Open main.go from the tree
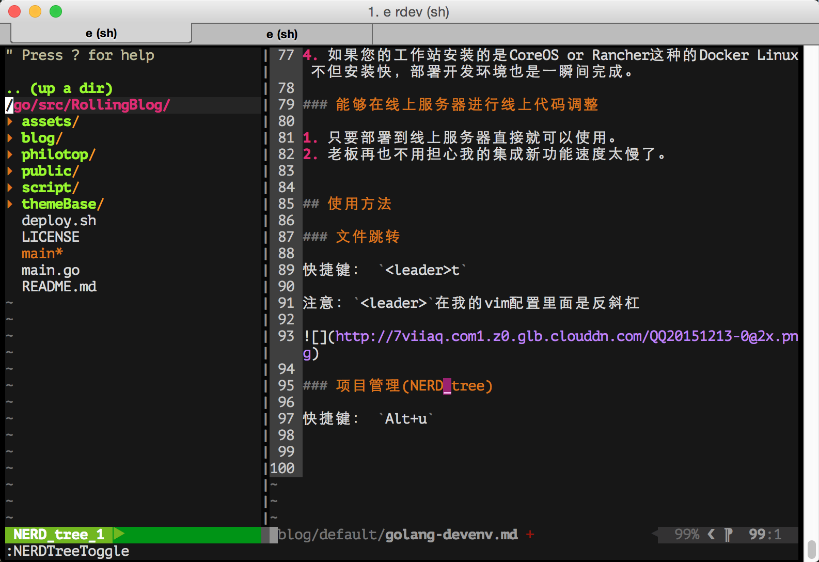This screenshot has width=819, height=562. (51, 270)
